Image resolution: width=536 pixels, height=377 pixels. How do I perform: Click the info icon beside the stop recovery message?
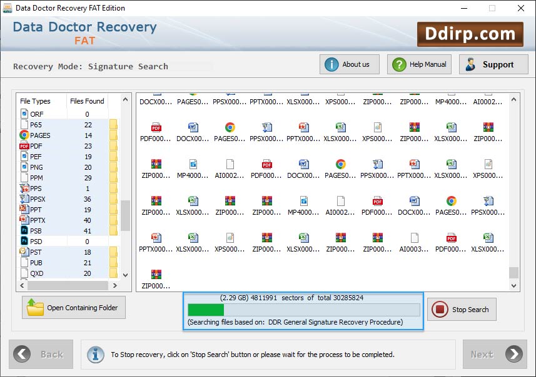(95, 355)
